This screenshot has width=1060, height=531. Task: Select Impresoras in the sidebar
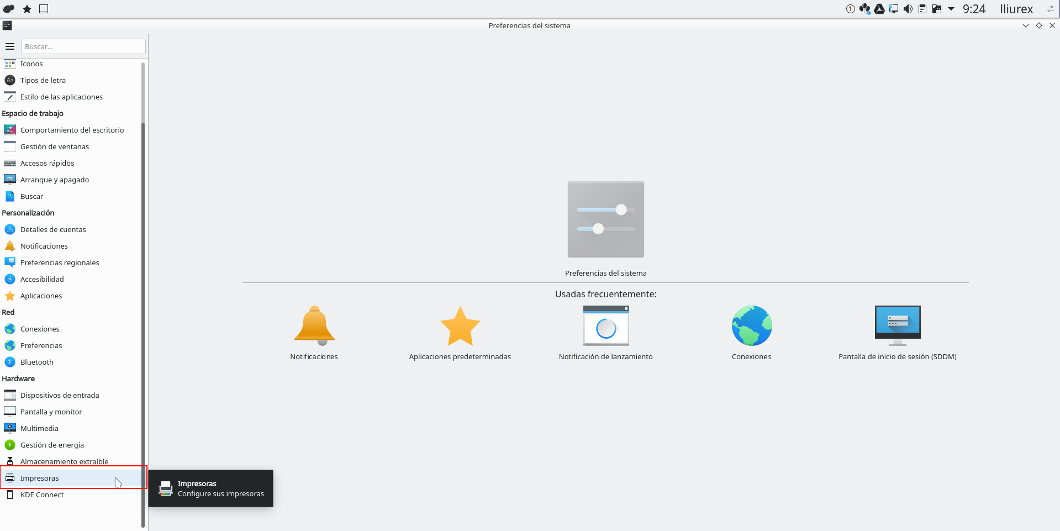pos(40,478)
